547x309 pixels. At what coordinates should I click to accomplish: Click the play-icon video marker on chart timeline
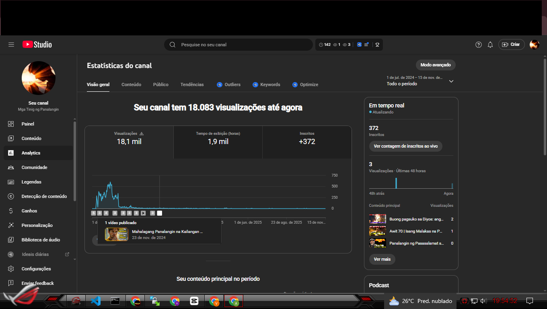[x=143, y=213]
